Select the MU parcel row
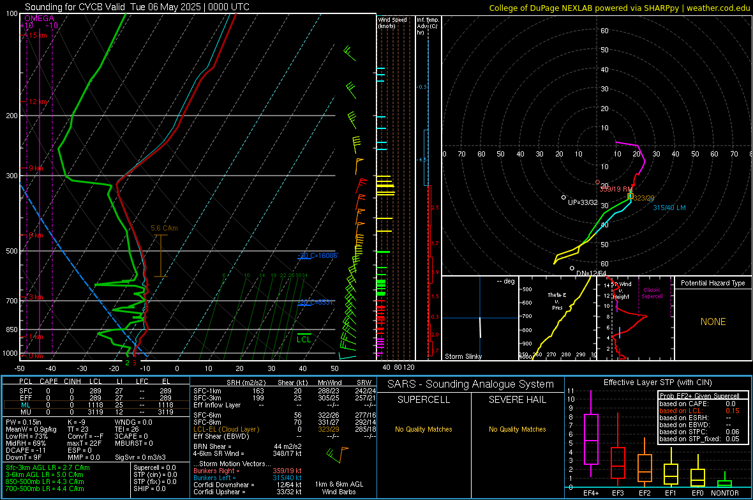 (96, 411)
